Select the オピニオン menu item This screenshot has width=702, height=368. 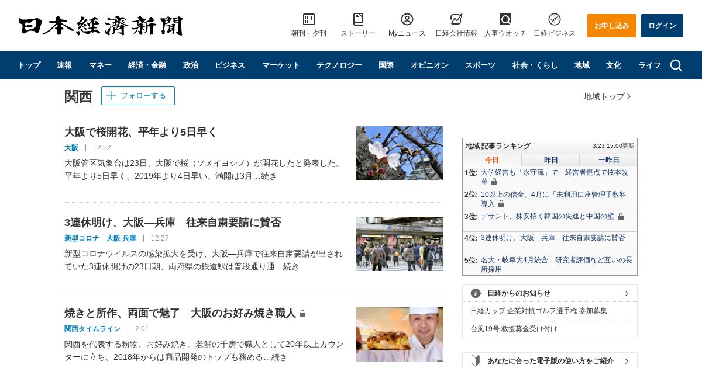[429, 65]
